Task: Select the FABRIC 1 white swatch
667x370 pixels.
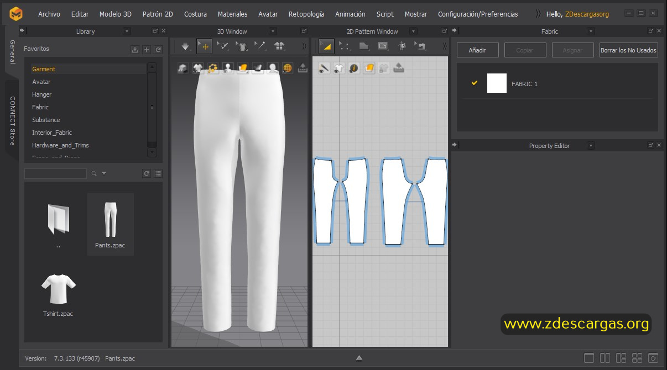Action: 497,83
